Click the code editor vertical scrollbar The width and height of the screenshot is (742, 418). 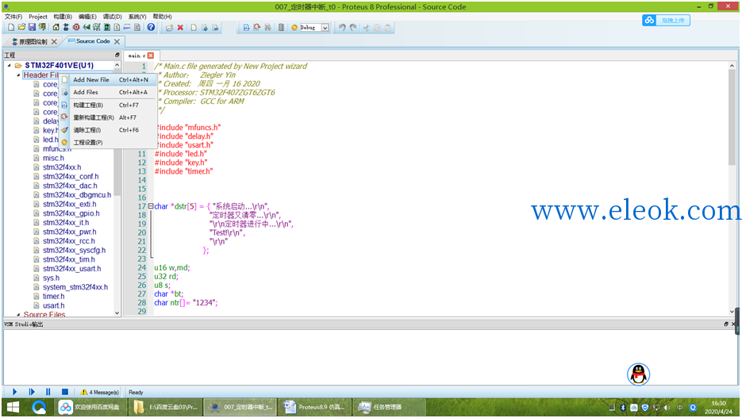pos(732,118)
